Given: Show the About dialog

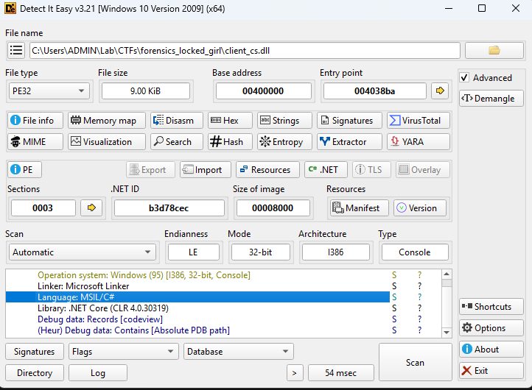Looking at the screenshot, I should click(491, 350).
